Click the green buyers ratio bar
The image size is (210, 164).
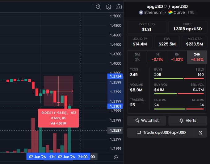click(170, 109)
